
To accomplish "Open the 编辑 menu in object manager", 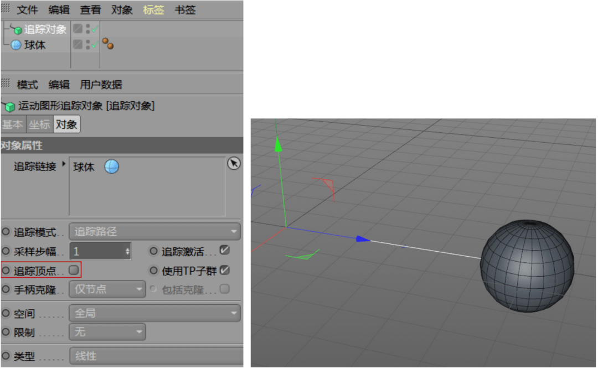I will point(59,9).
